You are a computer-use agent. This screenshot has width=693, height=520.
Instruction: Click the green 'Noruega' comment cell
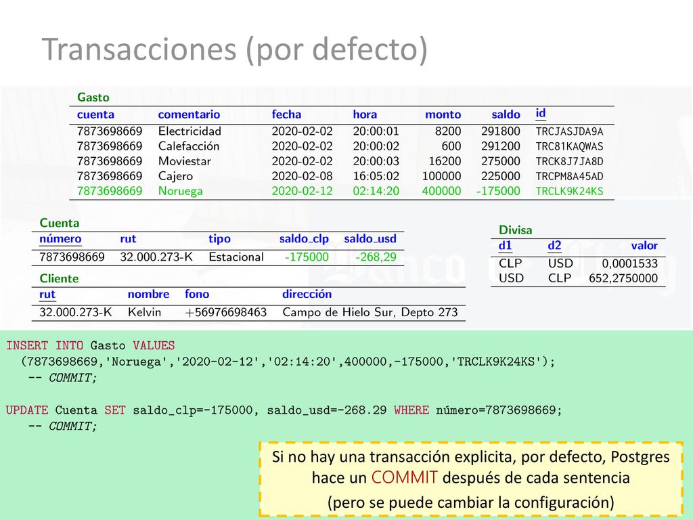point(180,191)
